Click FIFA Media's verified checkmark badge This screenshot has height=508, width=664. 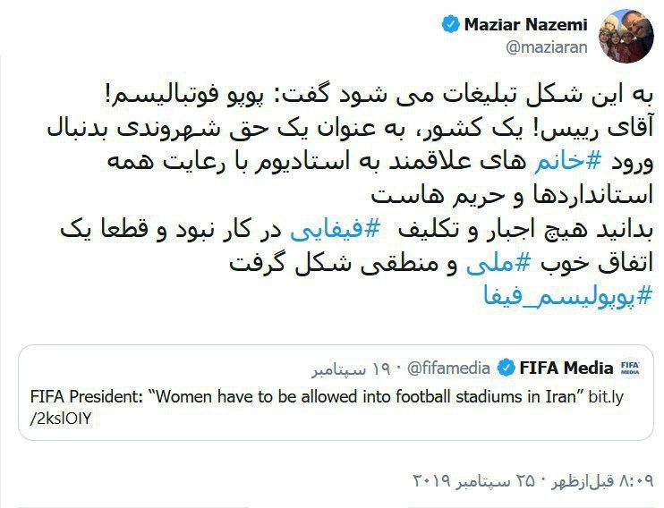click(506, 367)
